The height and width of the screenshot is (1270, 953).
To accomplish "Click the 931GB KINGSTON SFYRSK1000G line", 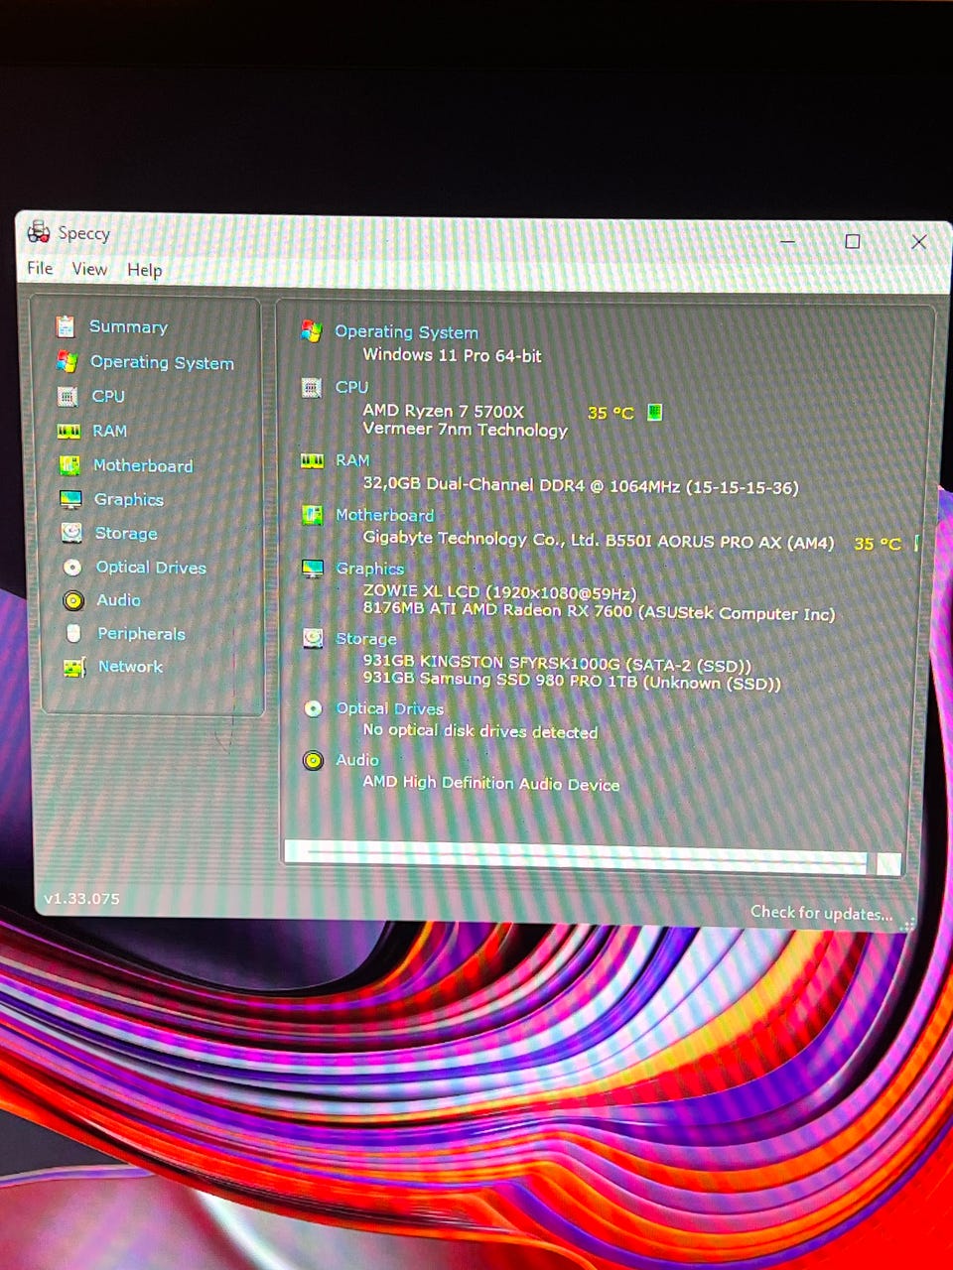I will 556,663.
